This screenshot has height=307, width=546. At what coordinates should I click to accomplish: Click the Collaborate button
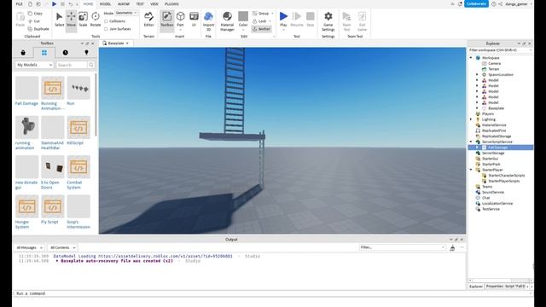tap(476, 3)
